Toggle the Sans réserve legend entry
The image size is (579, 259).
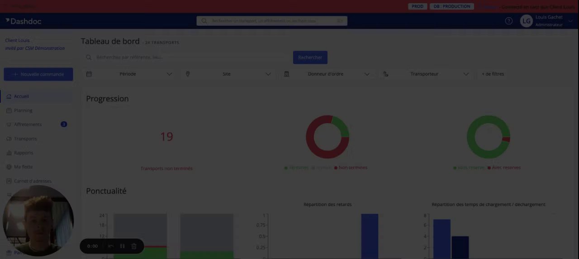[469, 168]
